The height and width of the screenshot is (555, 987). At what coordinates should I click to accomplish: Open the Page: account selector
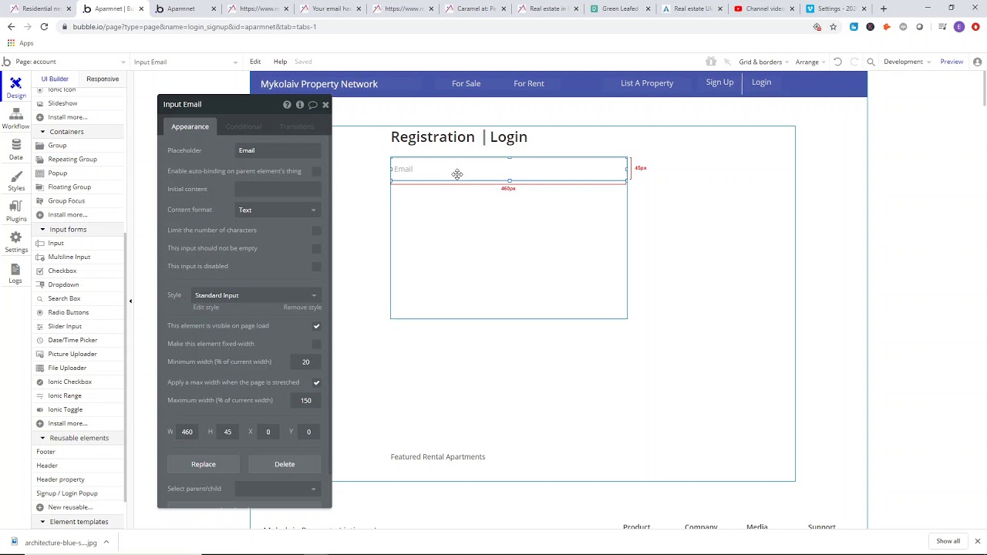point(70,62)
